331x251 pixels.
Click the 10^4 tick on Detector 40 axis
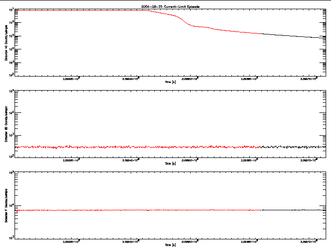tap(12, 49)
